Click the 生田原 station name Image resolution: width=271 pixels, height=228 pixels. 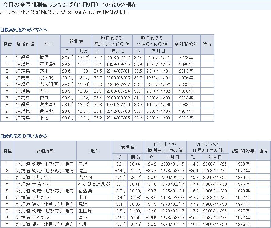tap(85, 211)
